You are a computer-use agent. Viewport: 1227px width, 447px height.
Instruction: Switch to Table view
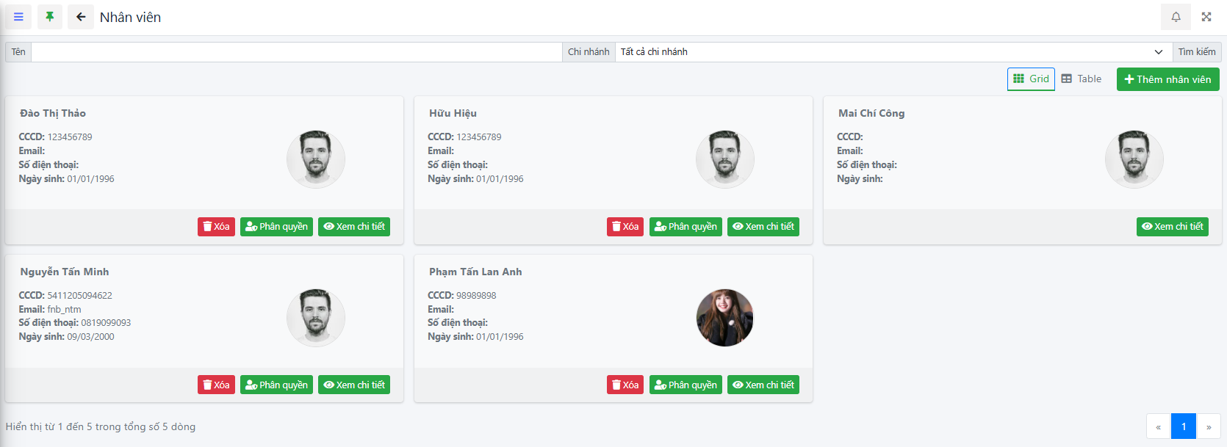point(1082,79)
